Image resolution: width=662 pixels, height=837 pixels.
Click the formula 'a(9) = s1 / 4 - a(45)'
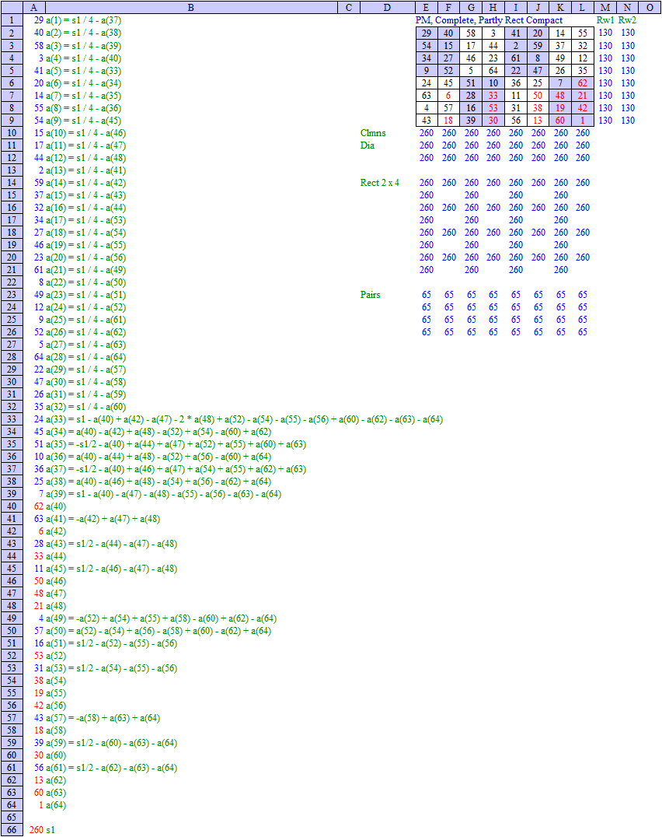(83, 121)
